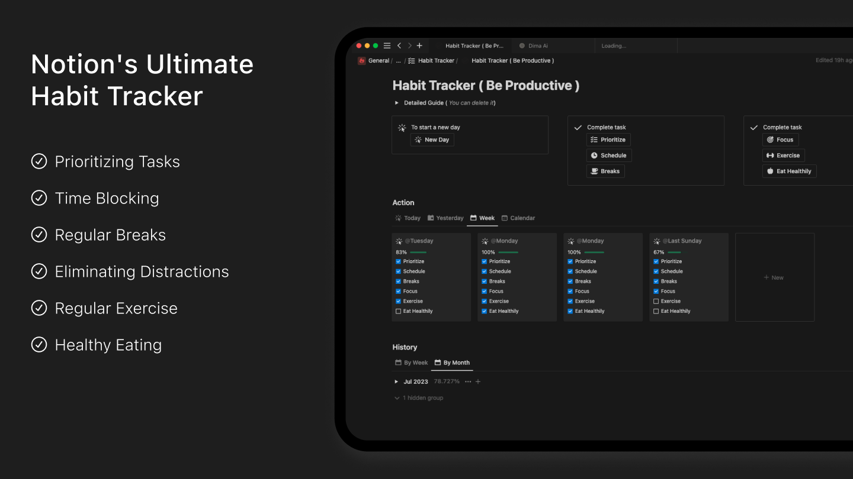The width and height of the screenshot is (853, 479).
Task: Click General in the breadcrumb
Action: click(379, 60)
